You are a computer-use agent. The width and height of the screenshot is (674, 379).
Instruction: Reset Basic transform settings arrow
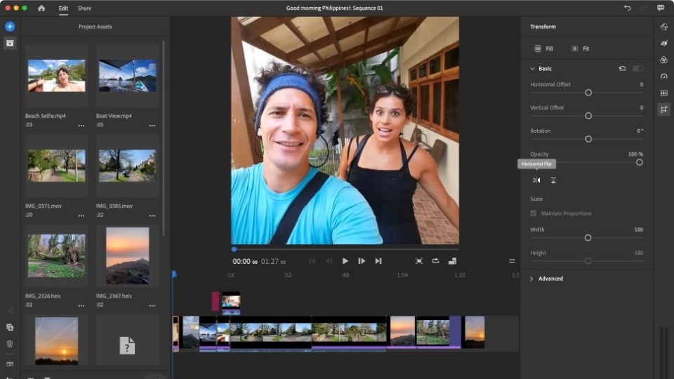pyautogui.click(x=622, y=68)
